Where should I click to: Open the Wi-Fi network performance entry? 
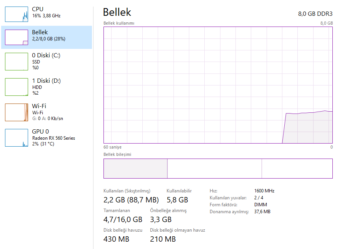pos(47,112)
